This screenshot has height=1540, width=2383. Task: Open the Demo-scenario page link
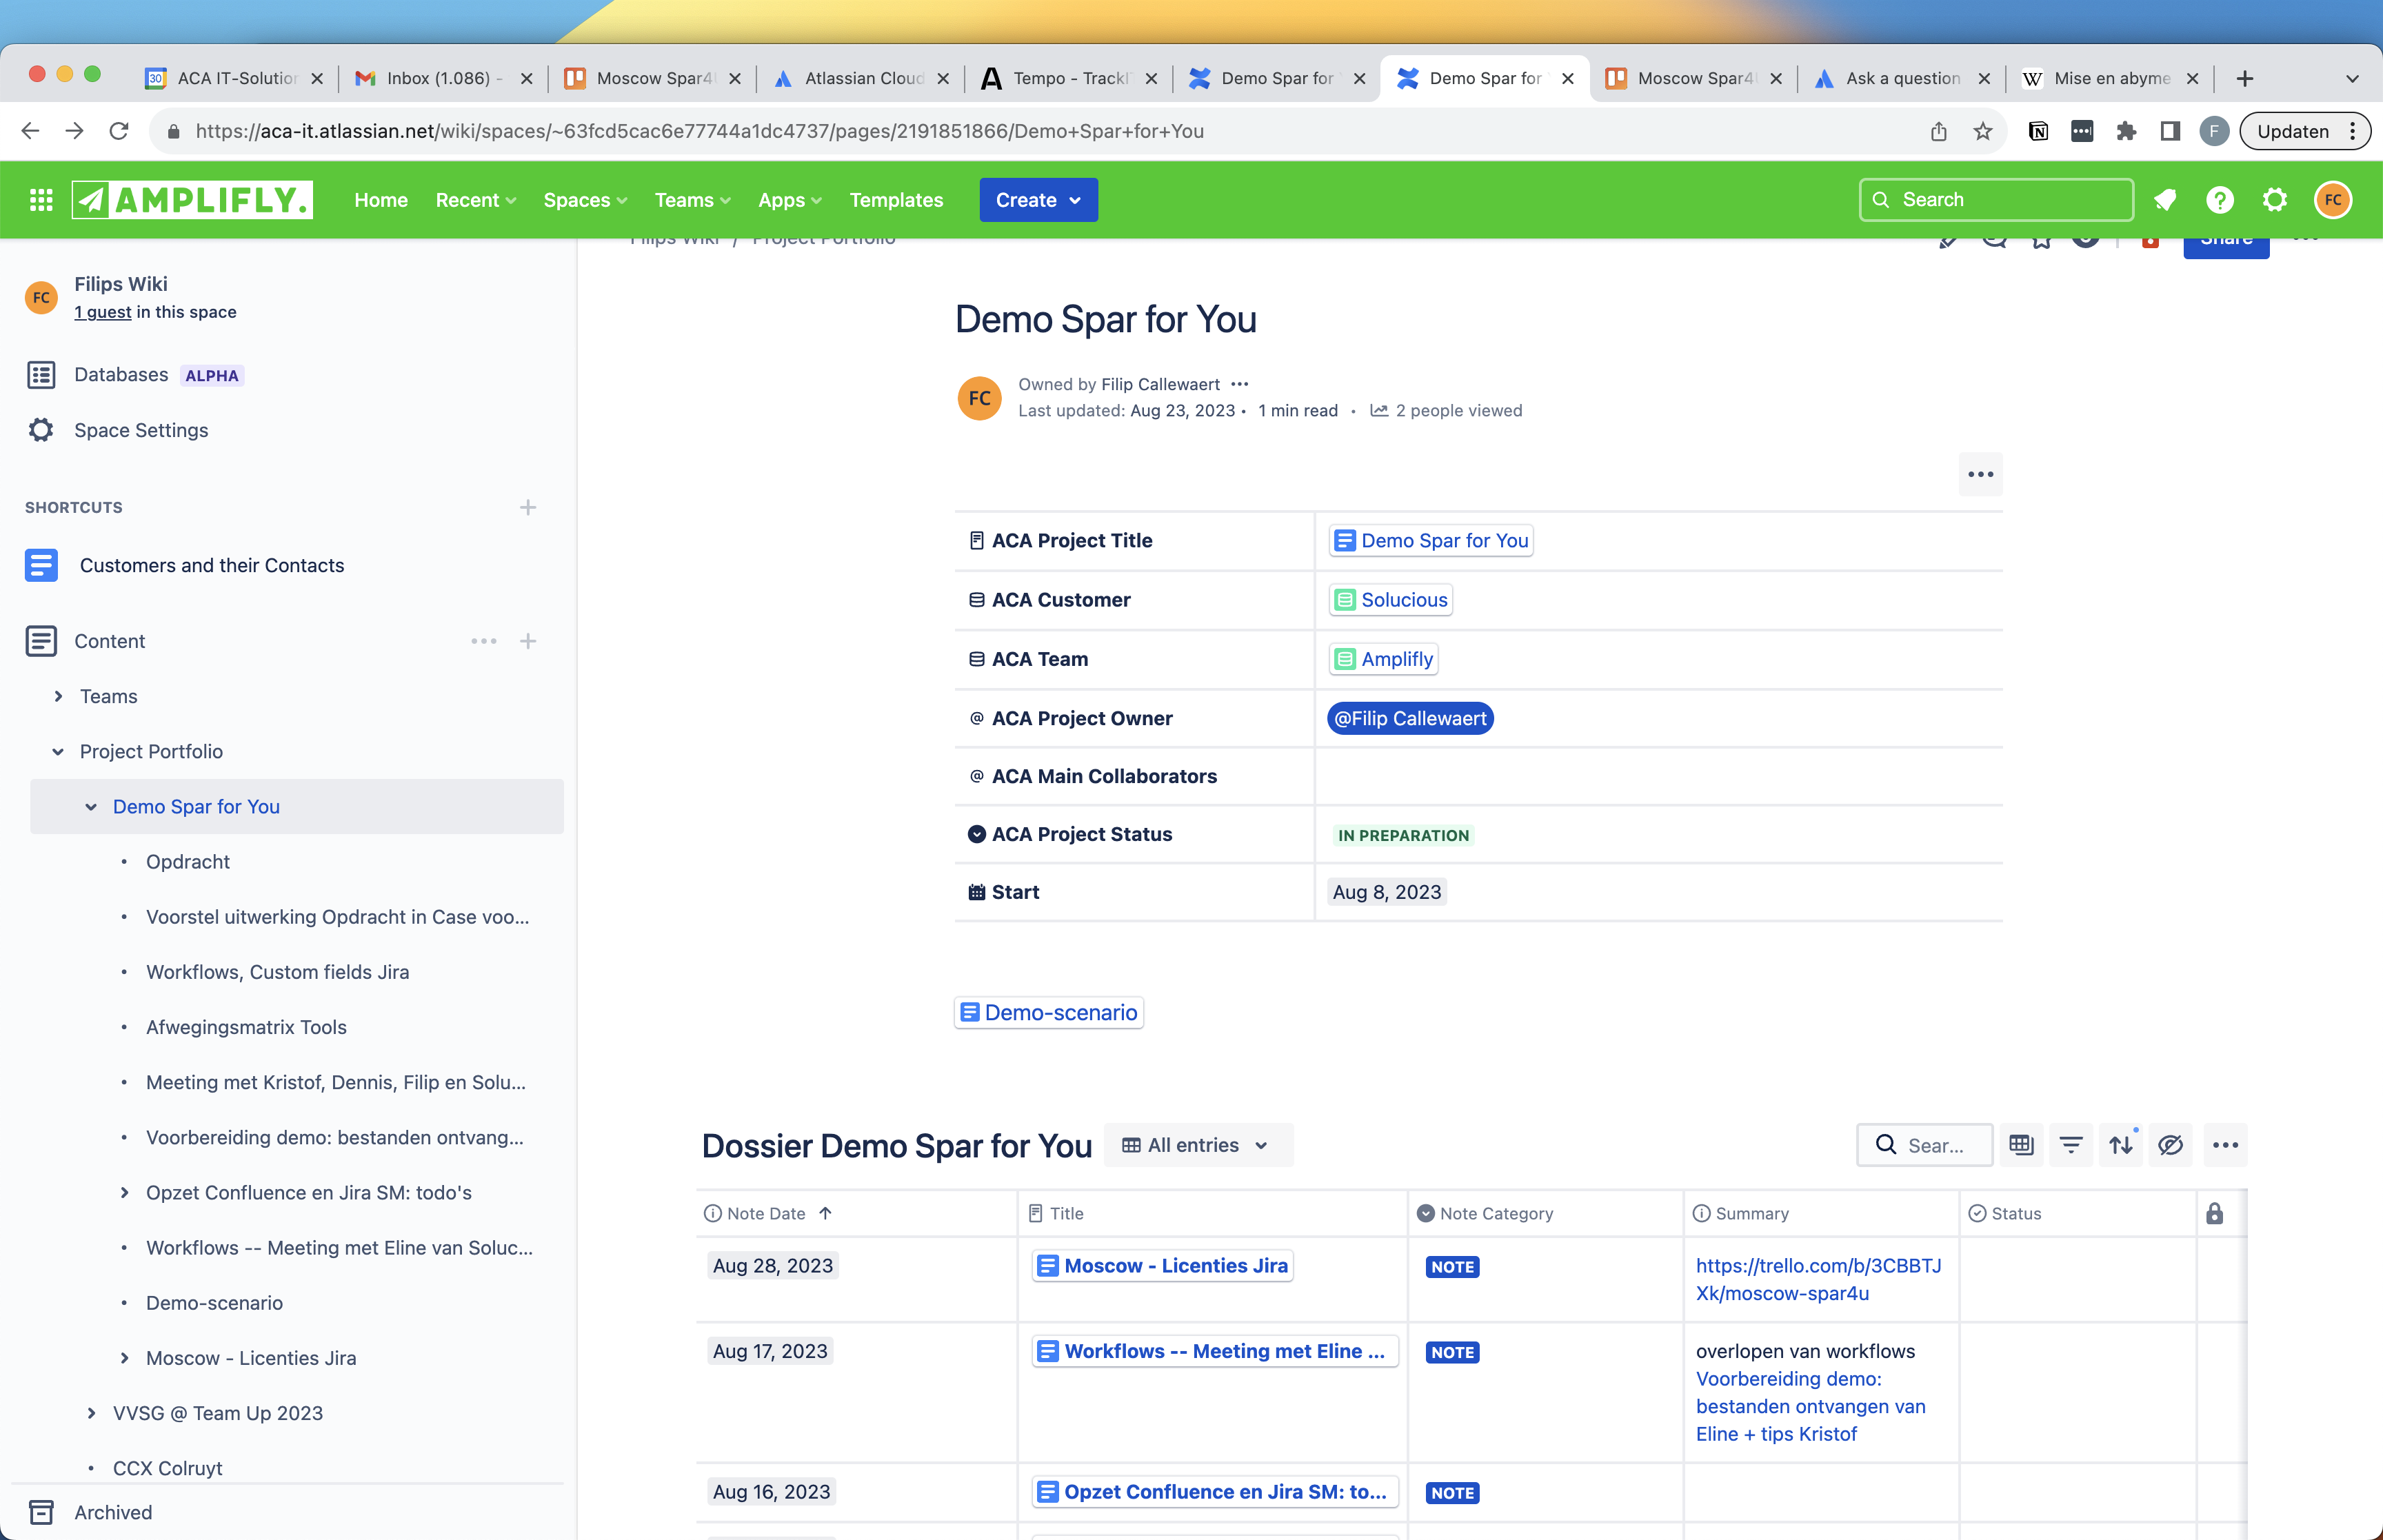click(x=1049, y=1012)
